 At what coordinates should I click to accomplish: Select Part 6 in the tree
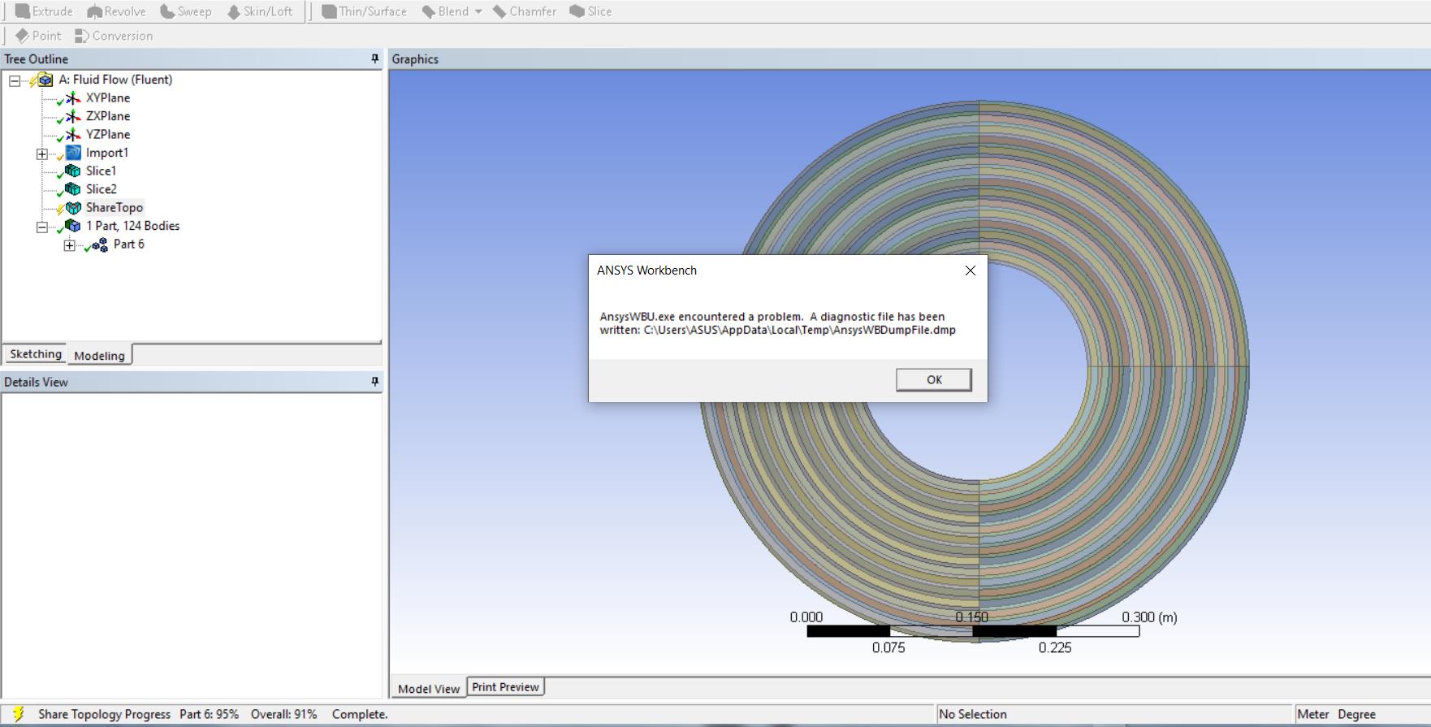pos(129,244)
